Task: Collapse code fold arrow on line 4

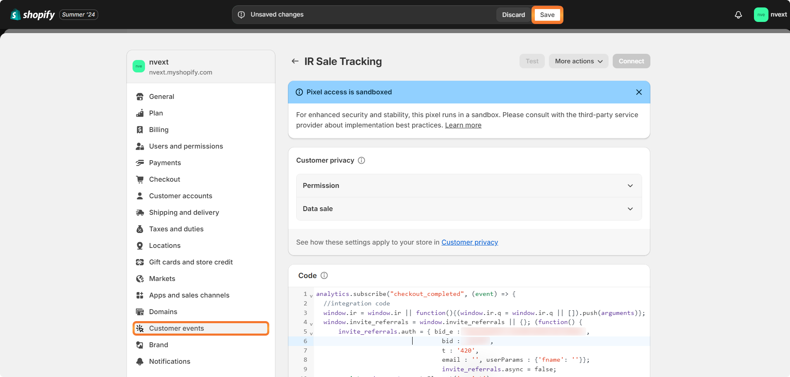Action: (311, 324)
